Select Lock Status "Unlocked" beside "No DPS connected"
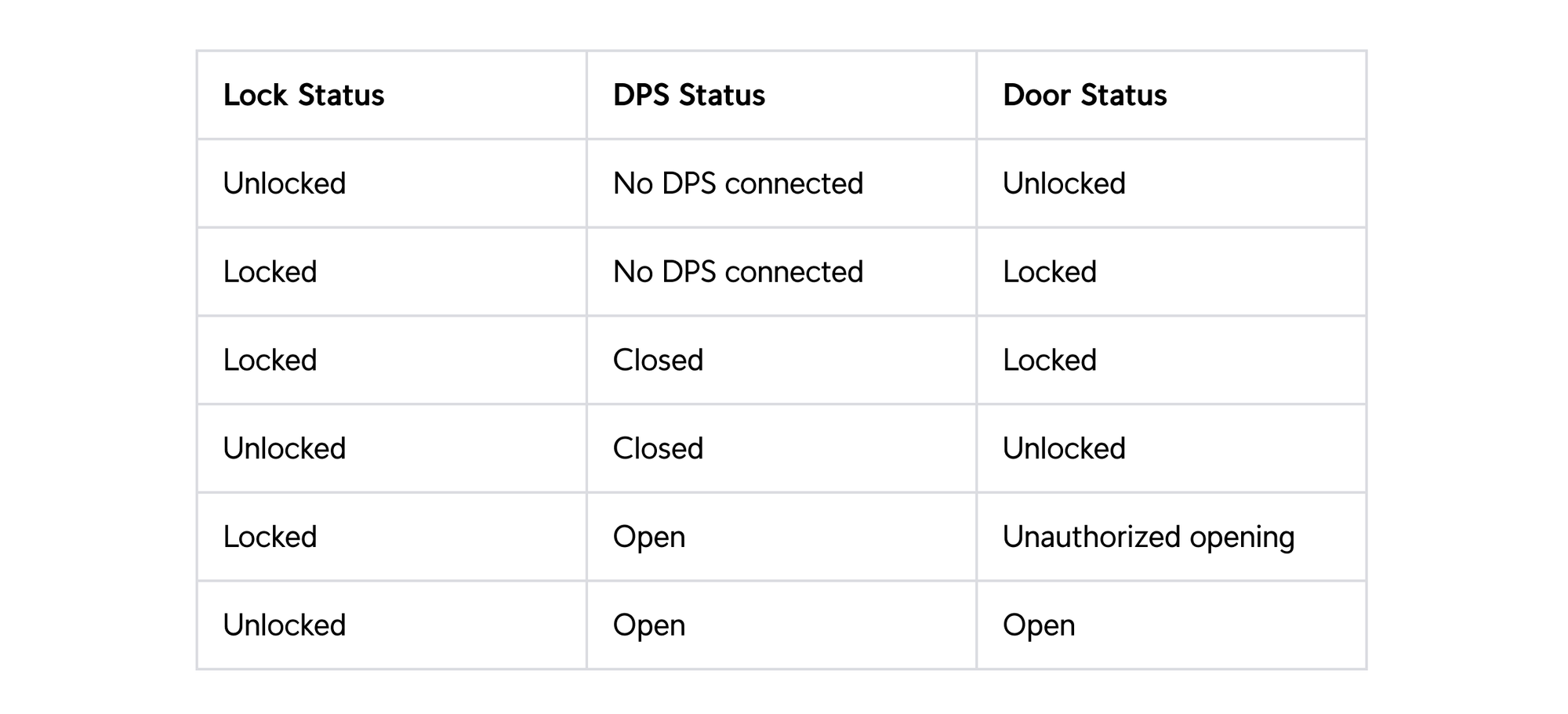Viewport: 1568px width, 714px height. click(284, 183)
